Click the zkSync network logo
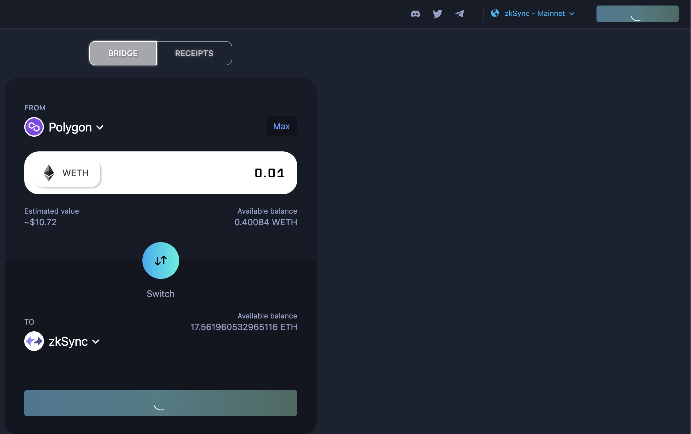The height and width of the screenshot is (434, 691). click(34, 341)
